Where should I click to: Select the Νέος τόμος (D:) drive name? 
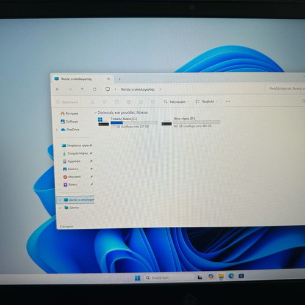pyautogui.click(x=184, y=118)
